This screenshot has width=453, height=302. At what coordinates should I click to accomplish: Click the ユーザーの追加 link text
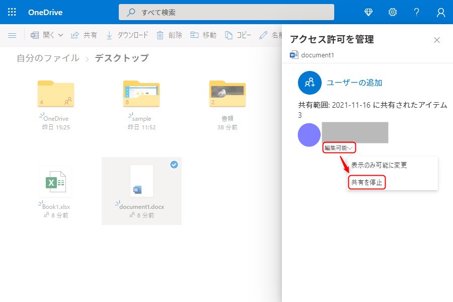(354, 83)
